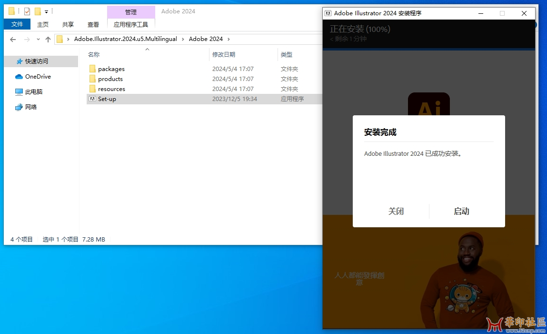Select the 管理 contextual tab header
Viewport: 547px width, 334px height.
click(x=131, y=12)
